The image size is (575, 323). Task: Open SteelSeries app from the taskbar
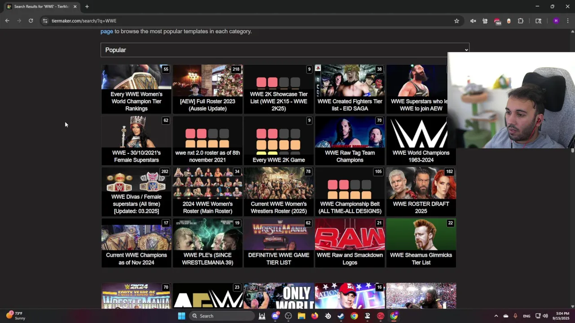click(328, 316)
